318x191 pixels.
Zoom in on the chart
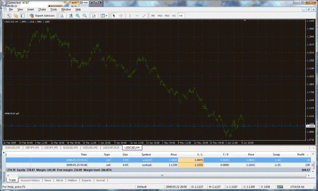click(78, 16)
